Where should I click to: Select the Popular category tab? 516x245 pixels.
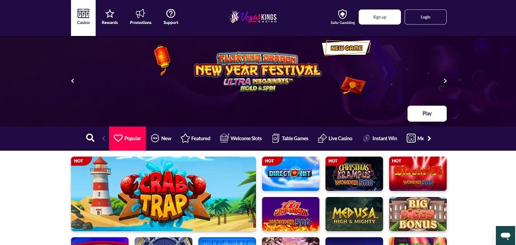(x=127, y=138)
